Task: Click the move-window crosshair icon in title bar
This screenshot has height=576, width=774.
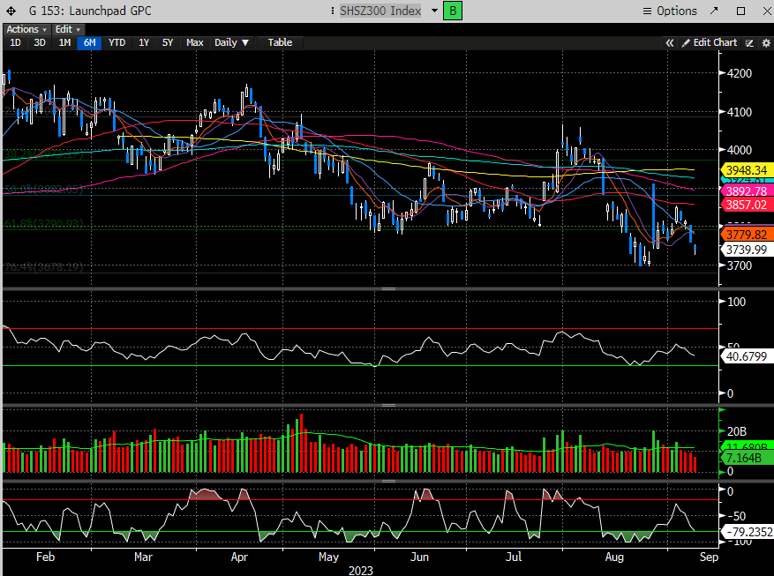Action: click(11, 11)
